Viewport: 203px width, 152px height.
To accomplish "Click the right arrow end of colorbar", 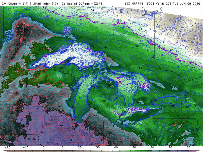I will coord(198,151).
